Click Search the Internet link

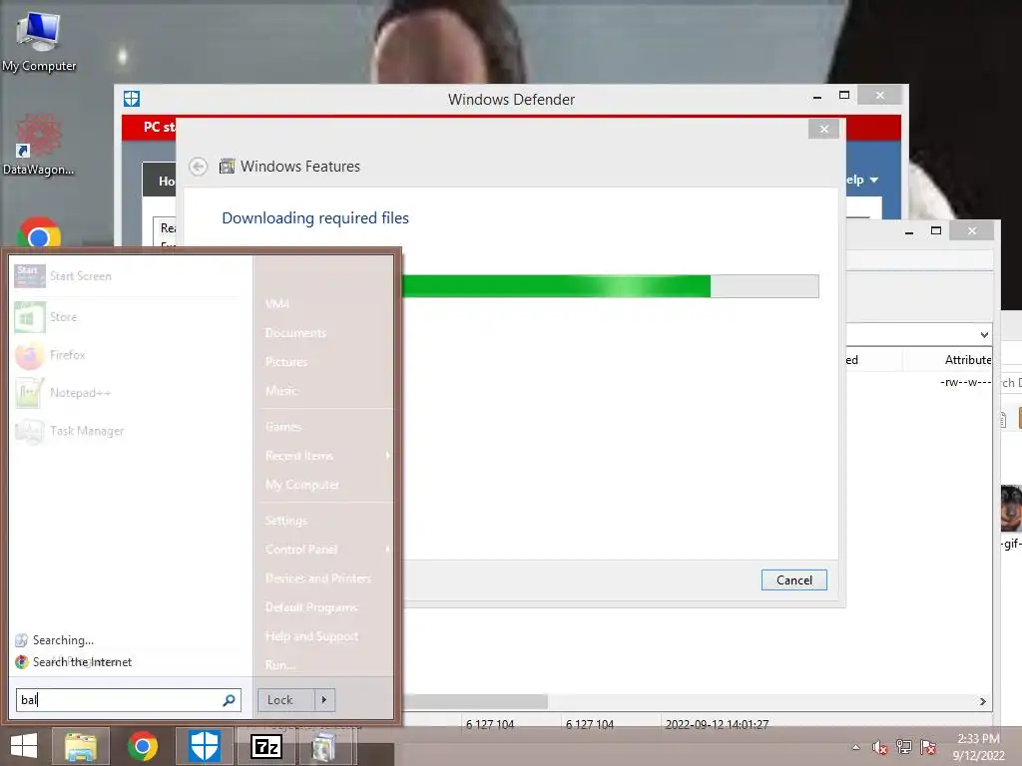pos(82,662)
